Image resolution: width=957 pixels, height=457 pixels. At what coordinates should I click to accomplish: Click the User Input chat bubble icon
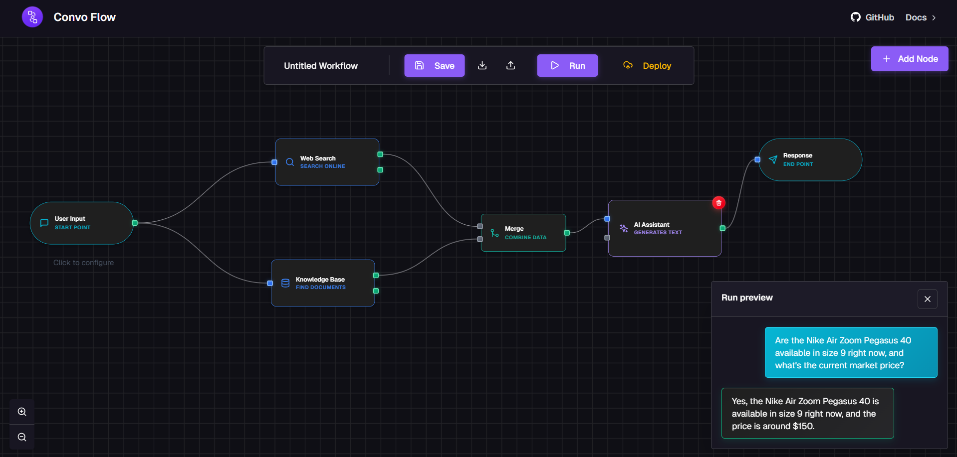click(x=44, y=222)
